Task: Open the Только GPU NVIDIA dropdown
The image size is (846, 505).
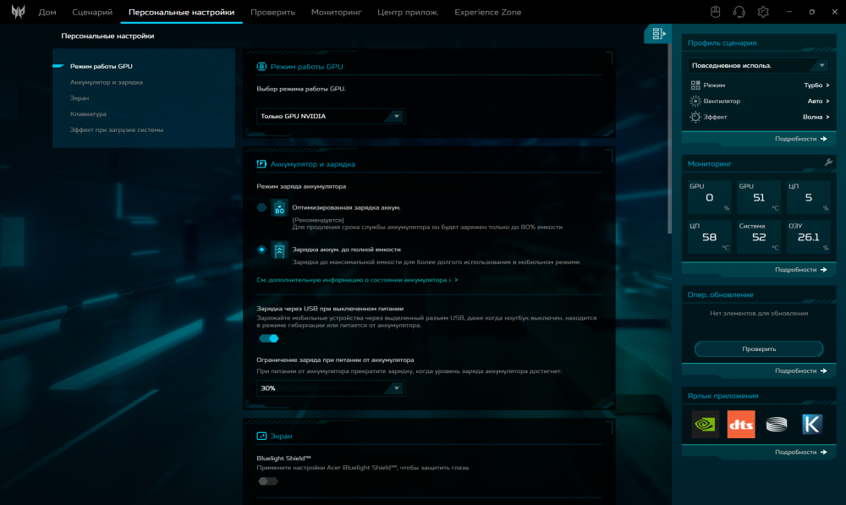Action: click(x=331, y=116)
